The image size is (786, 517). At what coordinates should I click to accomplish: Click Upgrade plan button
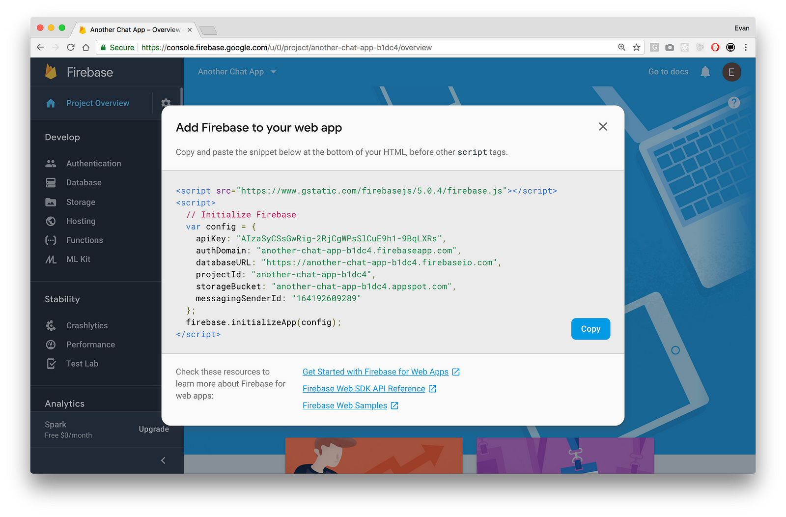(x=154, y=429)
